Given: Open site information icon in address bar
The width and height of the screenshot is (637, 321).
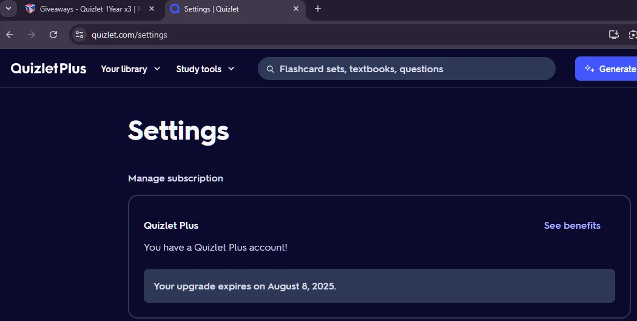Looking at the screenshot, I should tap(79, 35).
